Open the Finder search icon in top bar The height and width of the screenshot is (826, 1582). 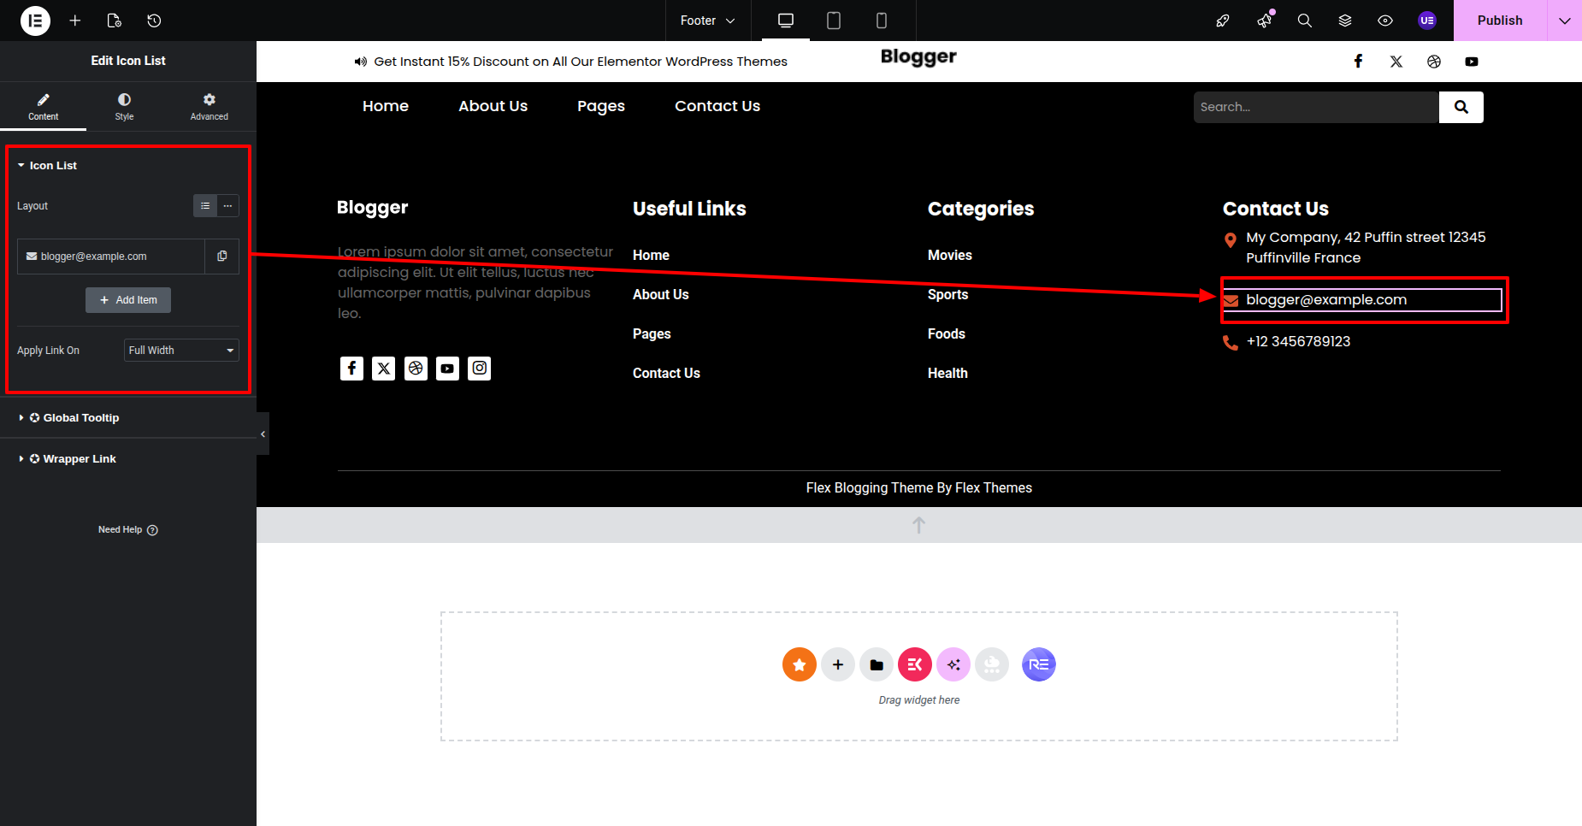point(1304,21)
